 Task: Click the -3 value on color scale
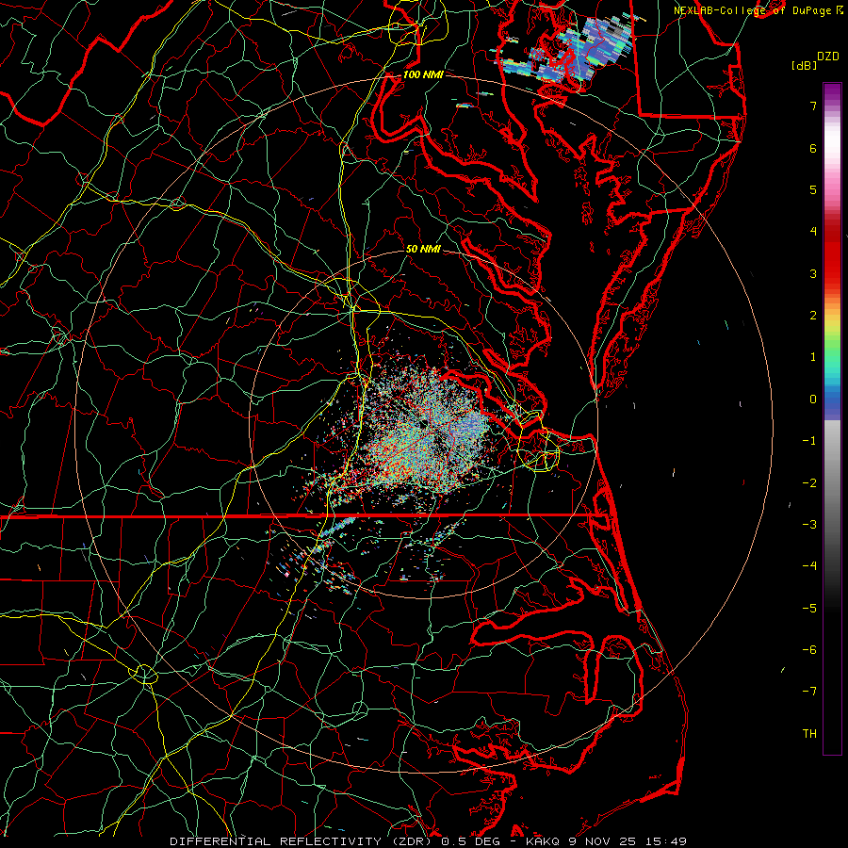[x=809, y=524]
